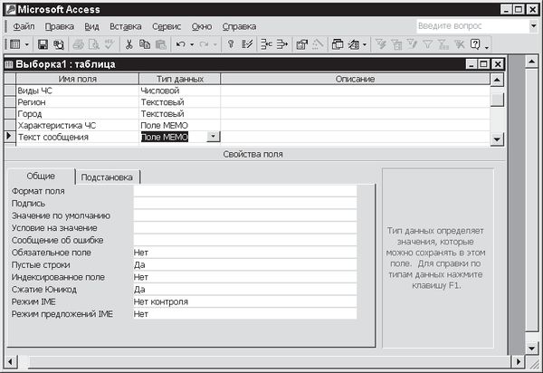
Task: Click the Save toolbar icon
Action: click(x=43, y=43)
